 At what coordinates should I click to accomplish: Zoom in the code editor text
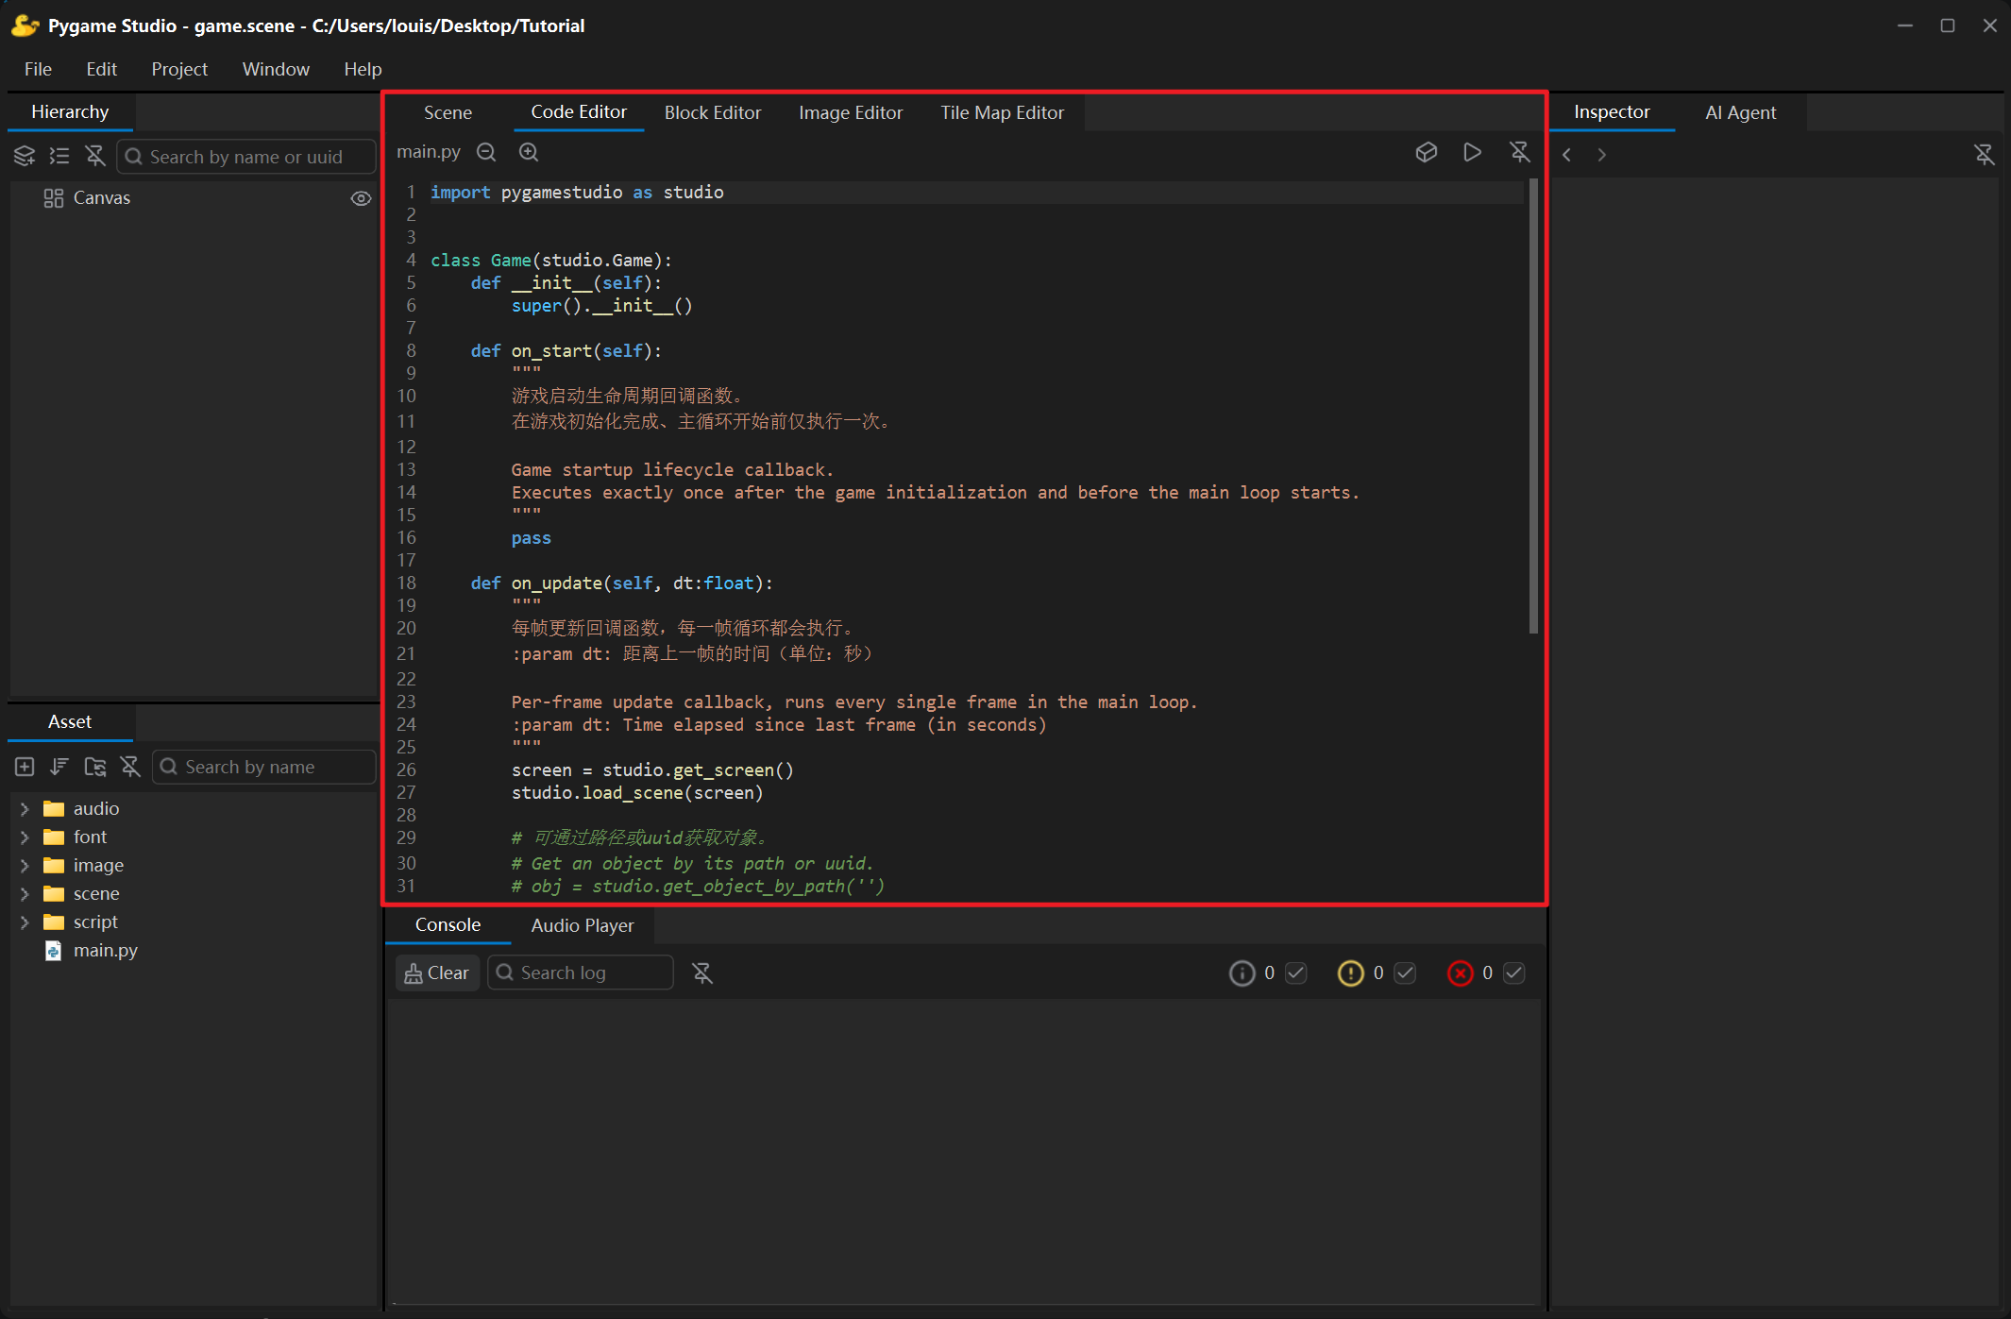(529, 152)
